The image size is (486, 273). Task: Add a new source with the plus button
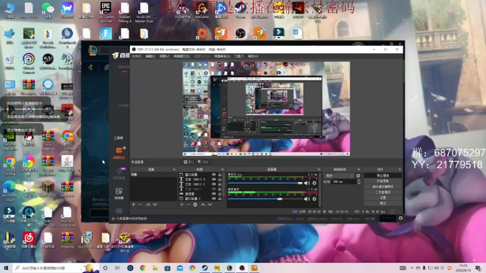[x=182, y=204]
